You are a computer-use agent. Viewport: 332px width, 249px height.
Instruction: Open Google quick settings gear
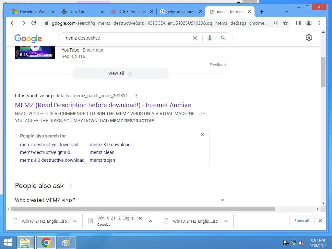point(309,38)
